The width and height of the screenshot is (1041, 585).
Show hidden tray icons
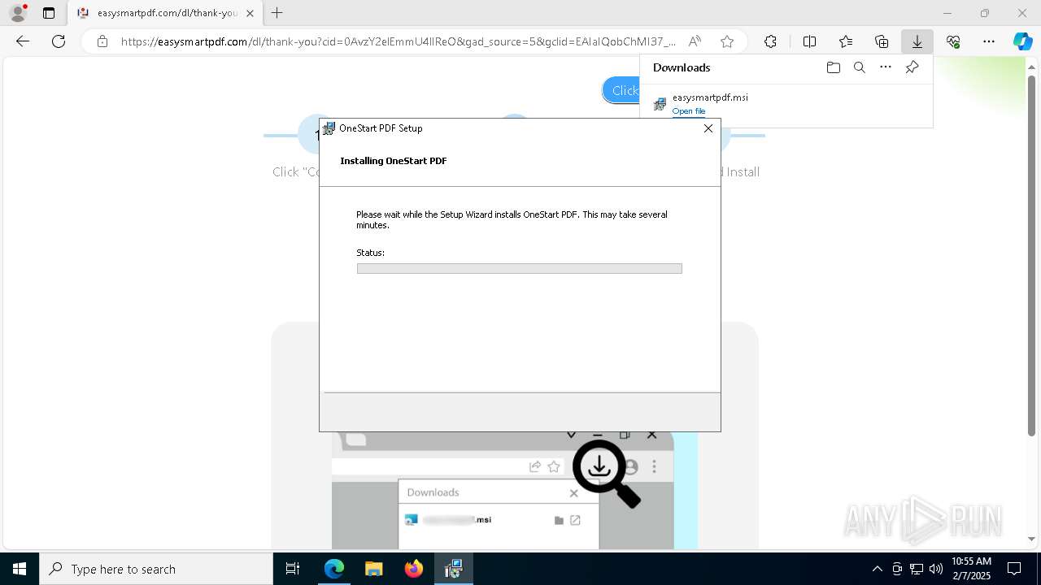[877, 569]
